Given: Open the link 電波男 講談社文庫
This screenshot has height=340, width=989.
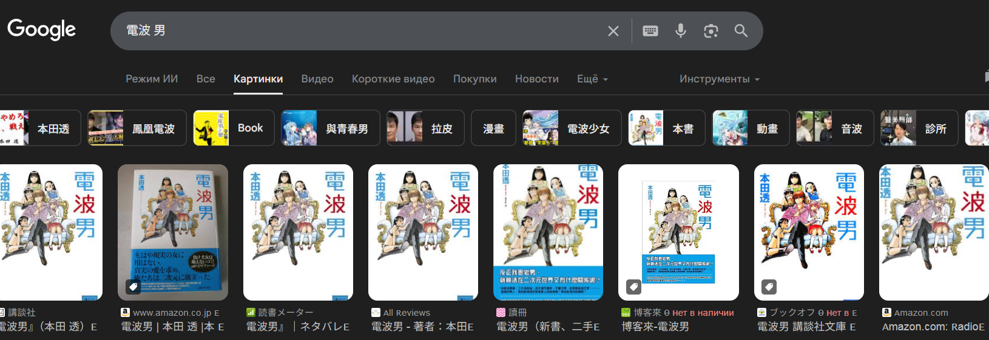Looking at the screenshot, I should click(806, 327).
